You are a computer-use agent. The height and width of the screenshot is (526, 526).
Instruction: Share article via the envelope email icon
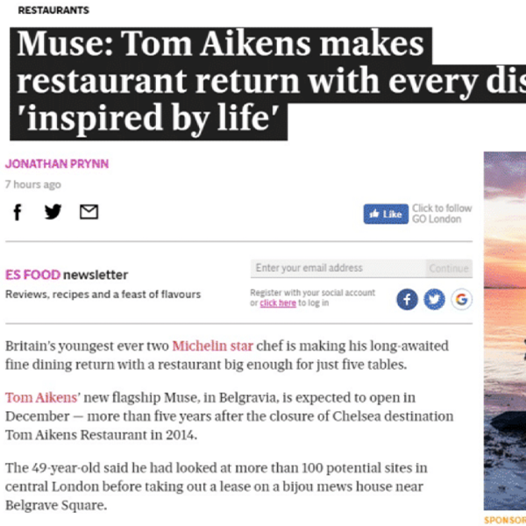tap(89, 212)
